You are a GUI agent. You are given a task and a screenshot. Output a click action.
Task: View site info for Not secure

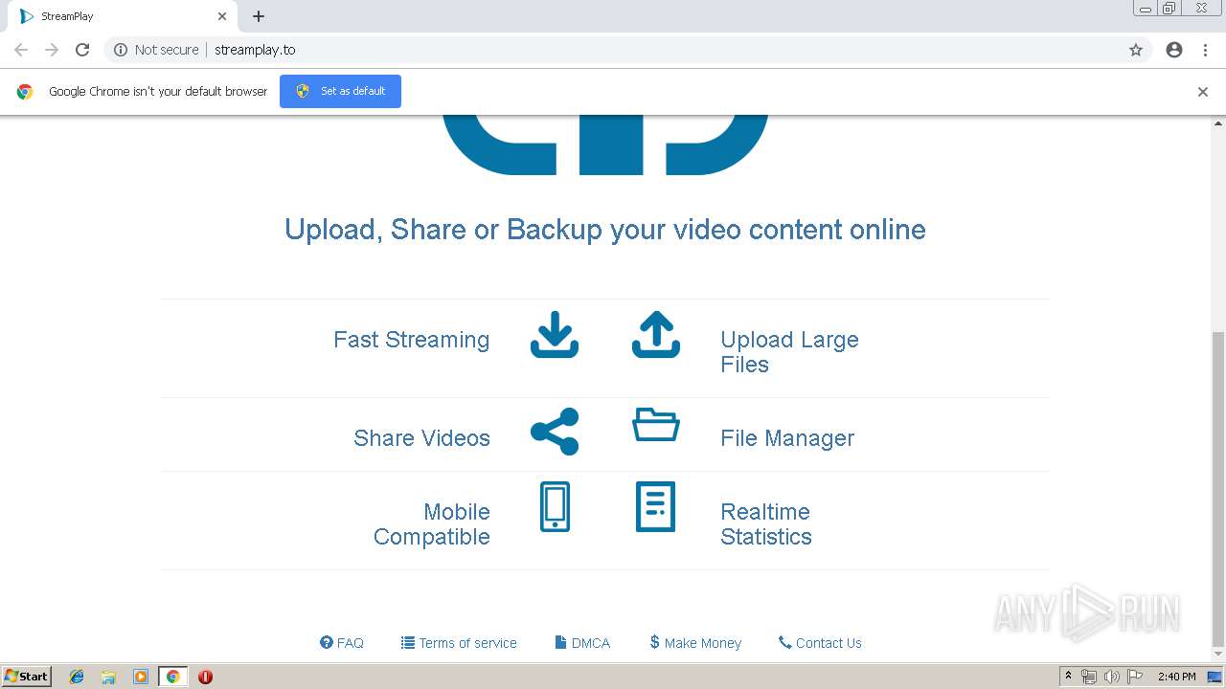point(156,50)
